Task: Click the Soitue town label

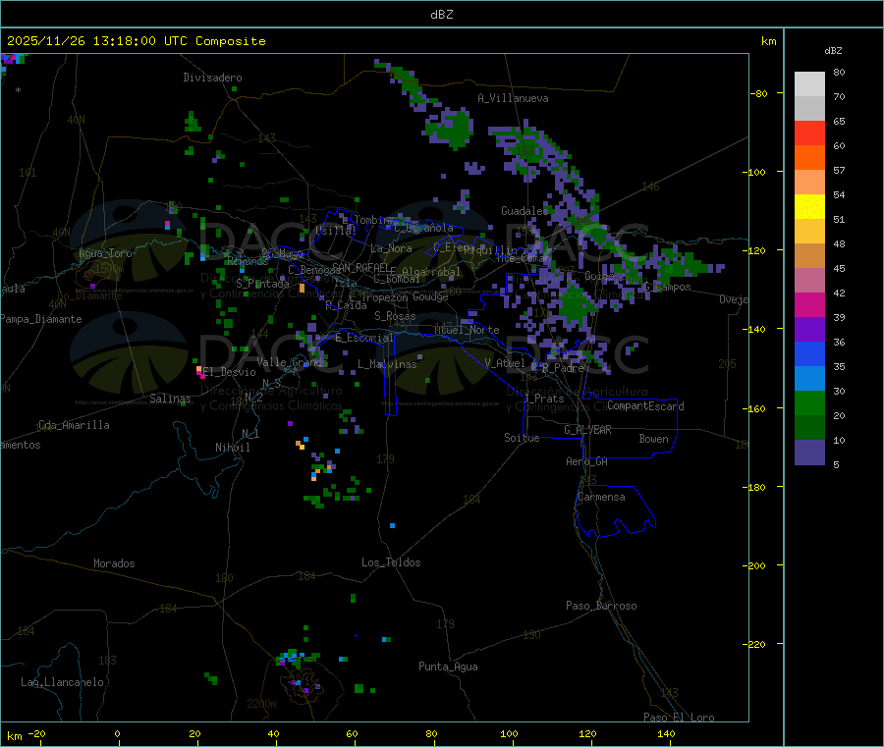Action: [x=522, y=438]
